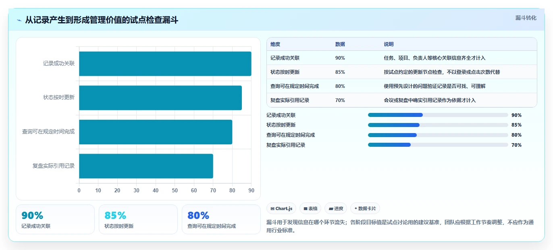
Task: Click the Chart.js chip
Action: (x=281, y=208)
